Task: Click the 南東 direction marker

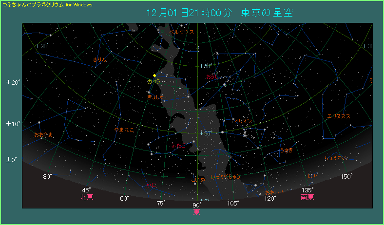Action: [307, 197]
